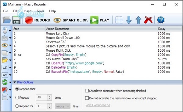This screenshot has height=112, width=183.
Task: Click the Step column header
Action: pyautogui.click(x=29, y=29)
